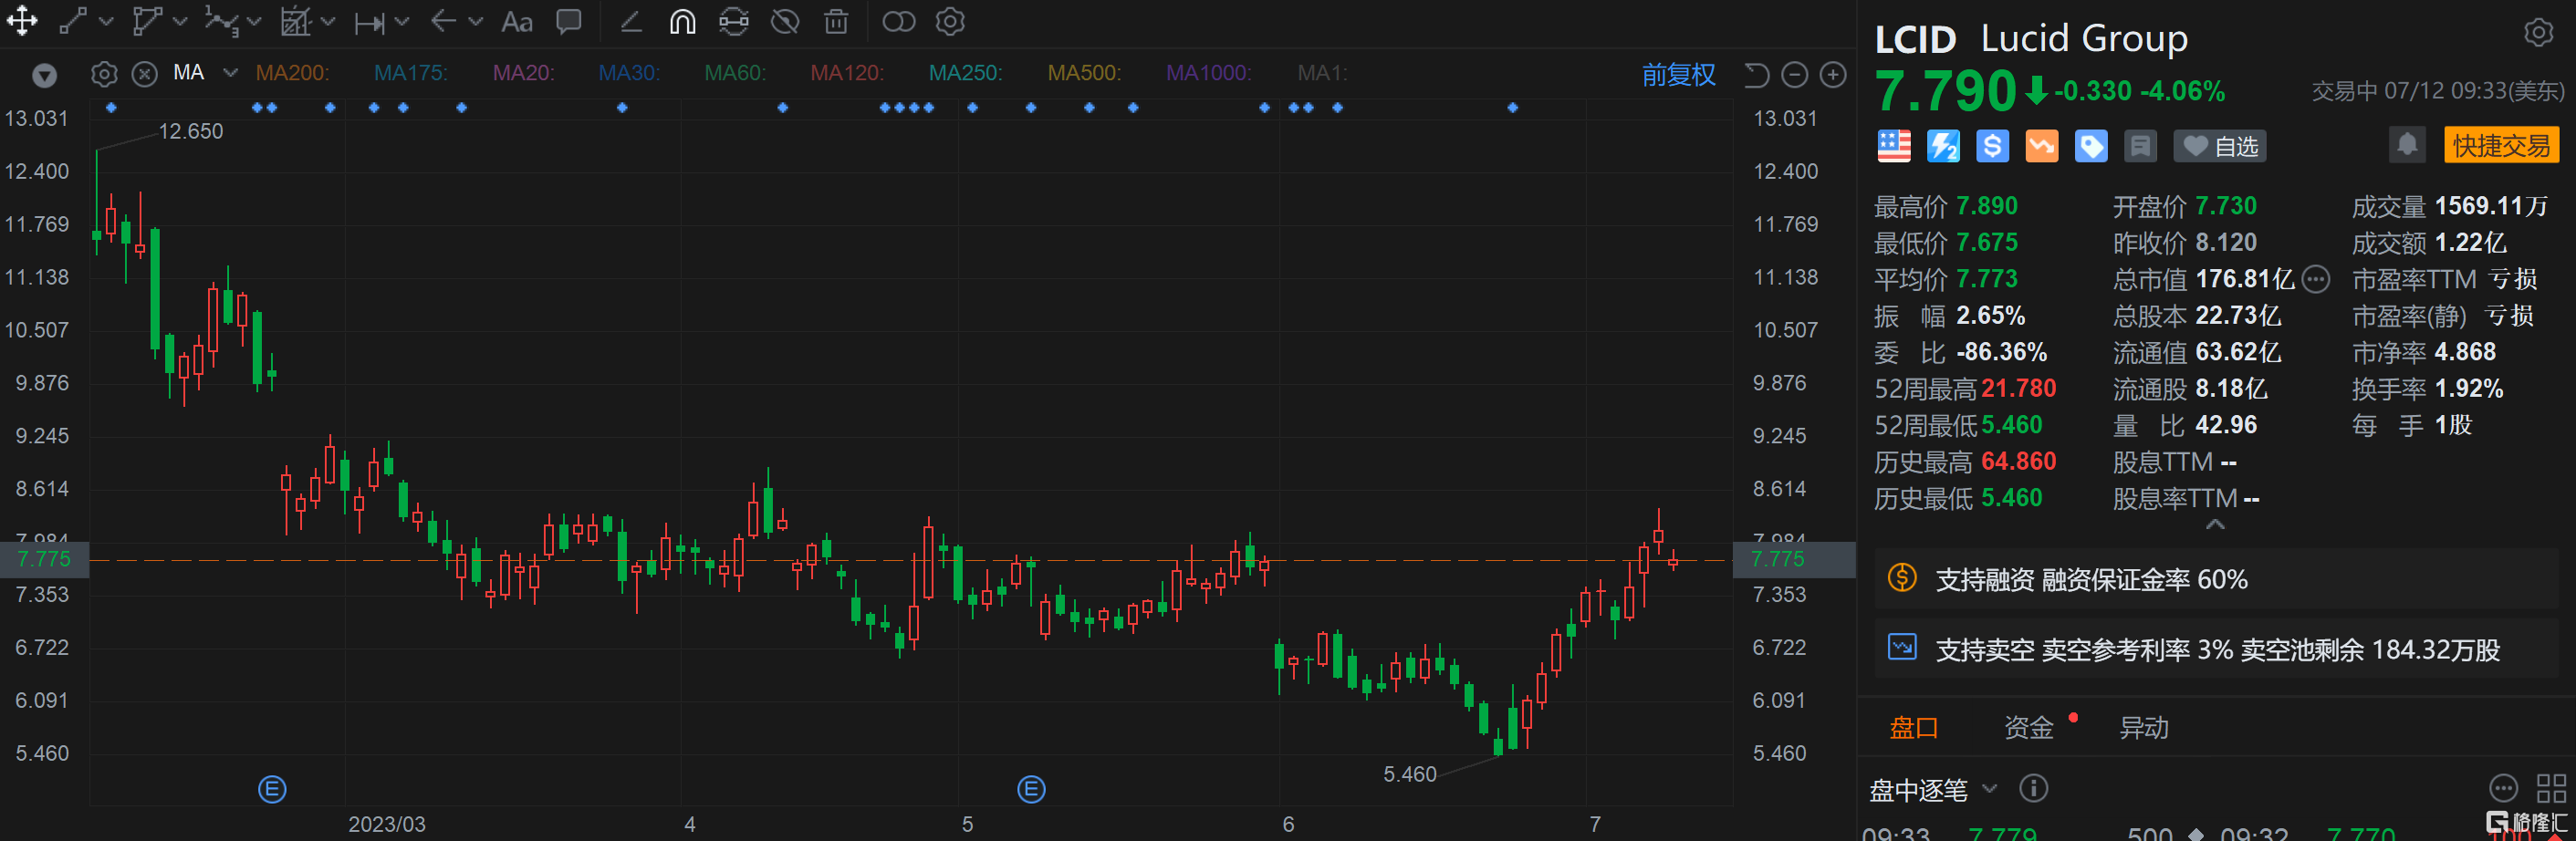Click the orange short-selling trend icon
Image resolution: width=2576 pixels, height=841 pixels.
2041,146
